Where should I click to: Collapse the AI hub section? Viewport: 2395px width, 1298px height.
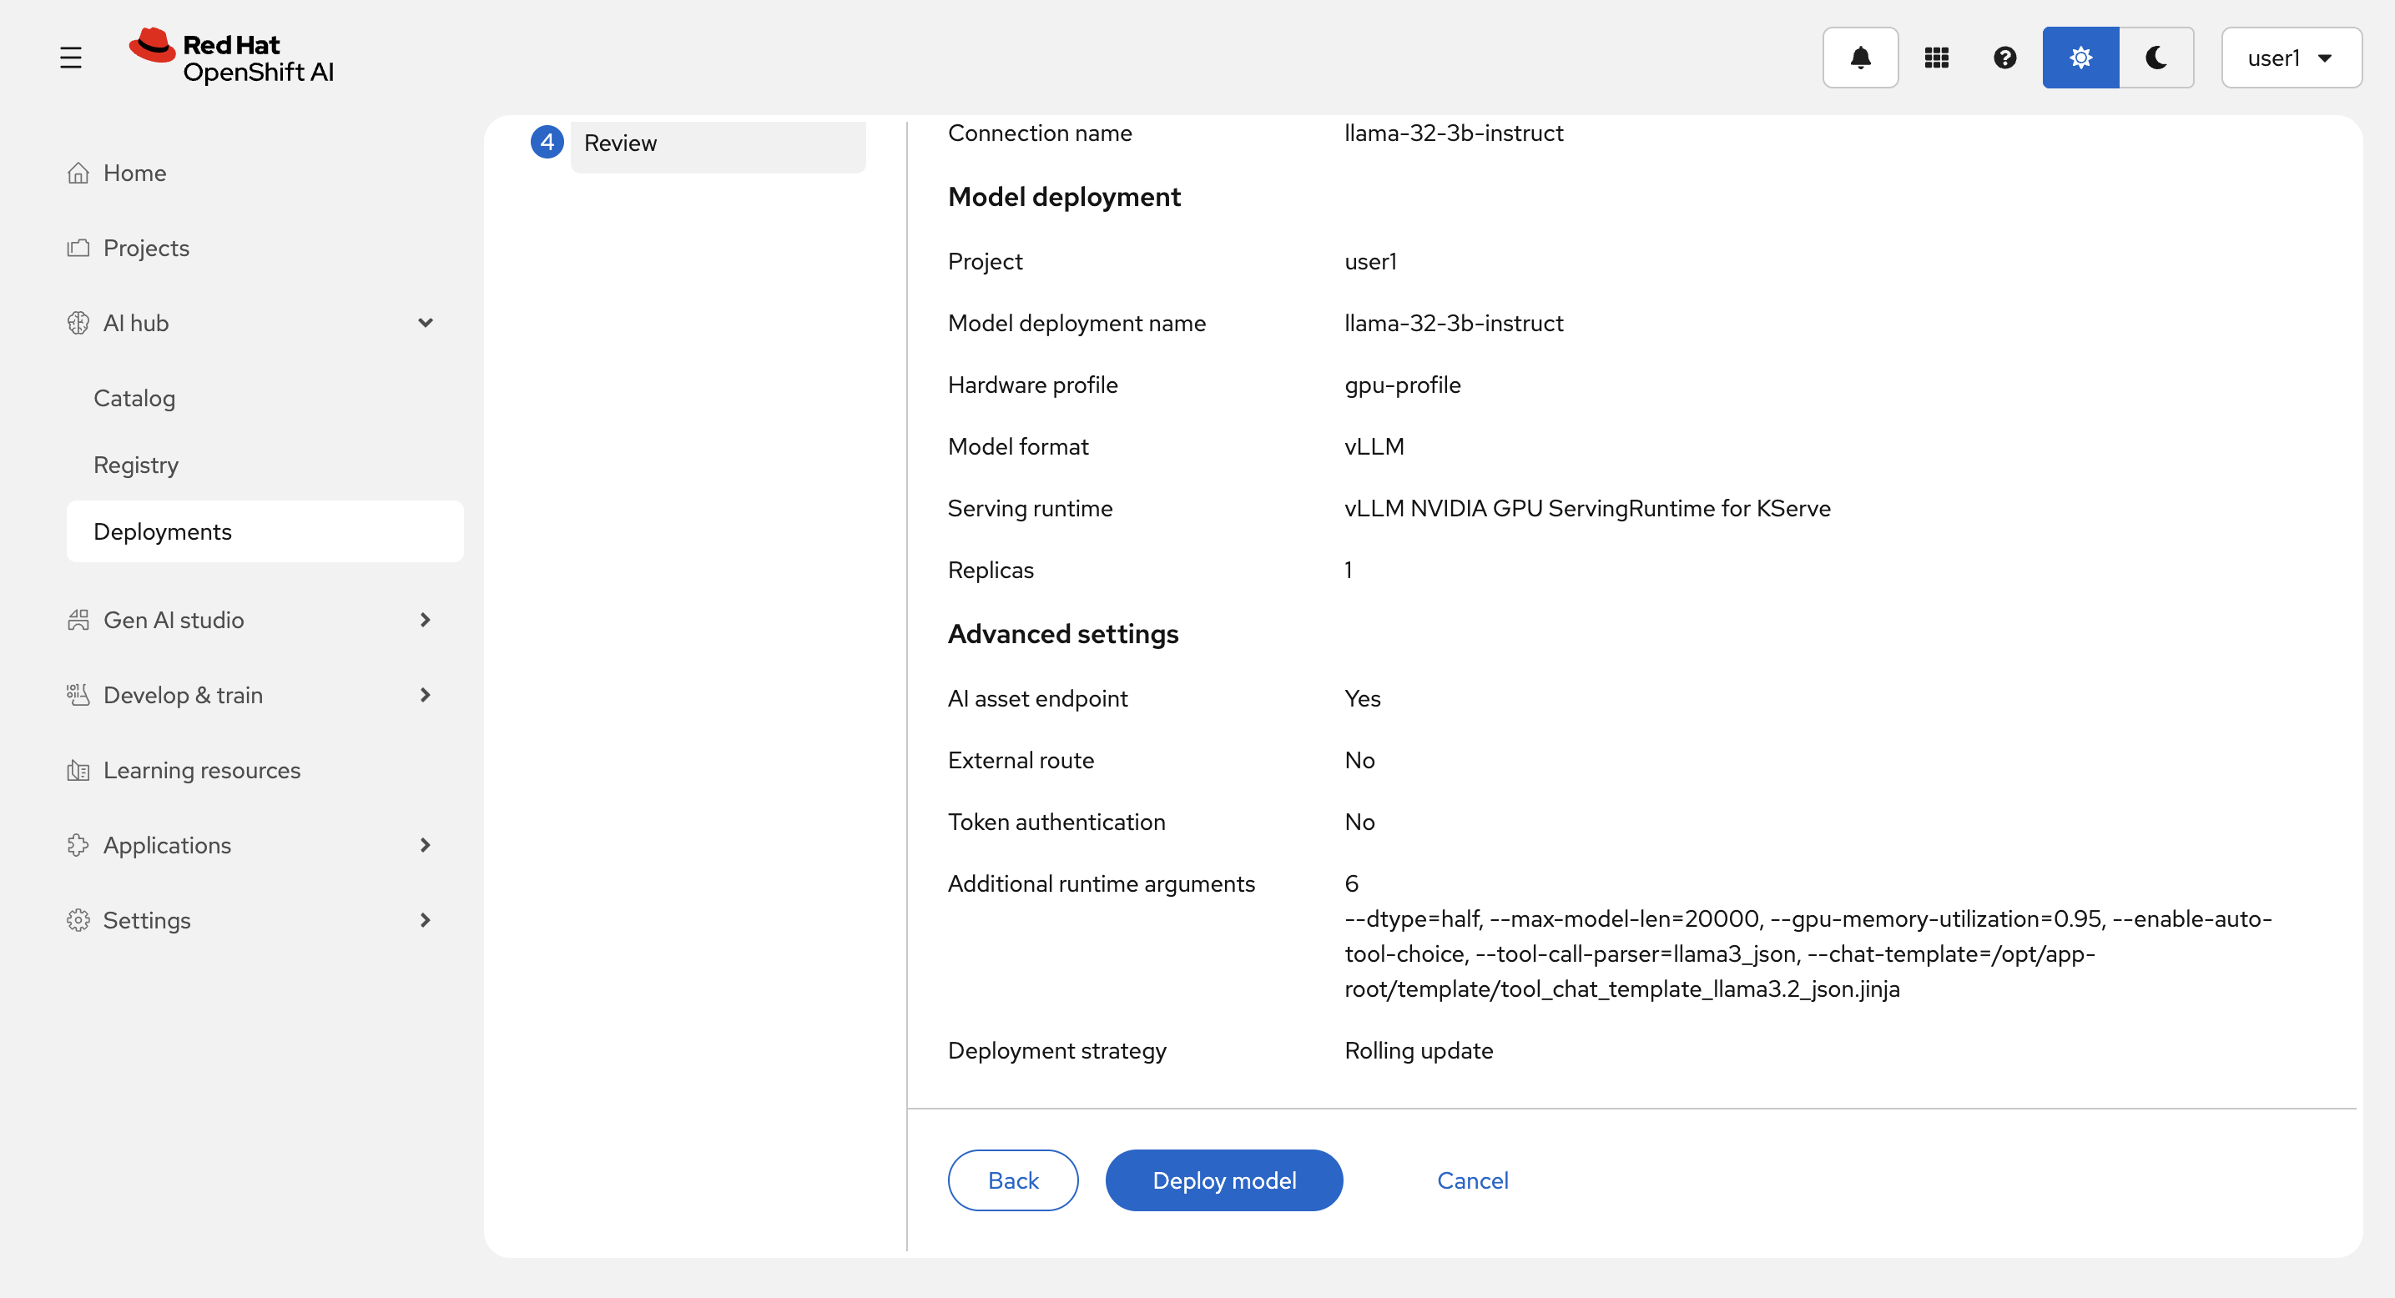[x=425, y=322]
